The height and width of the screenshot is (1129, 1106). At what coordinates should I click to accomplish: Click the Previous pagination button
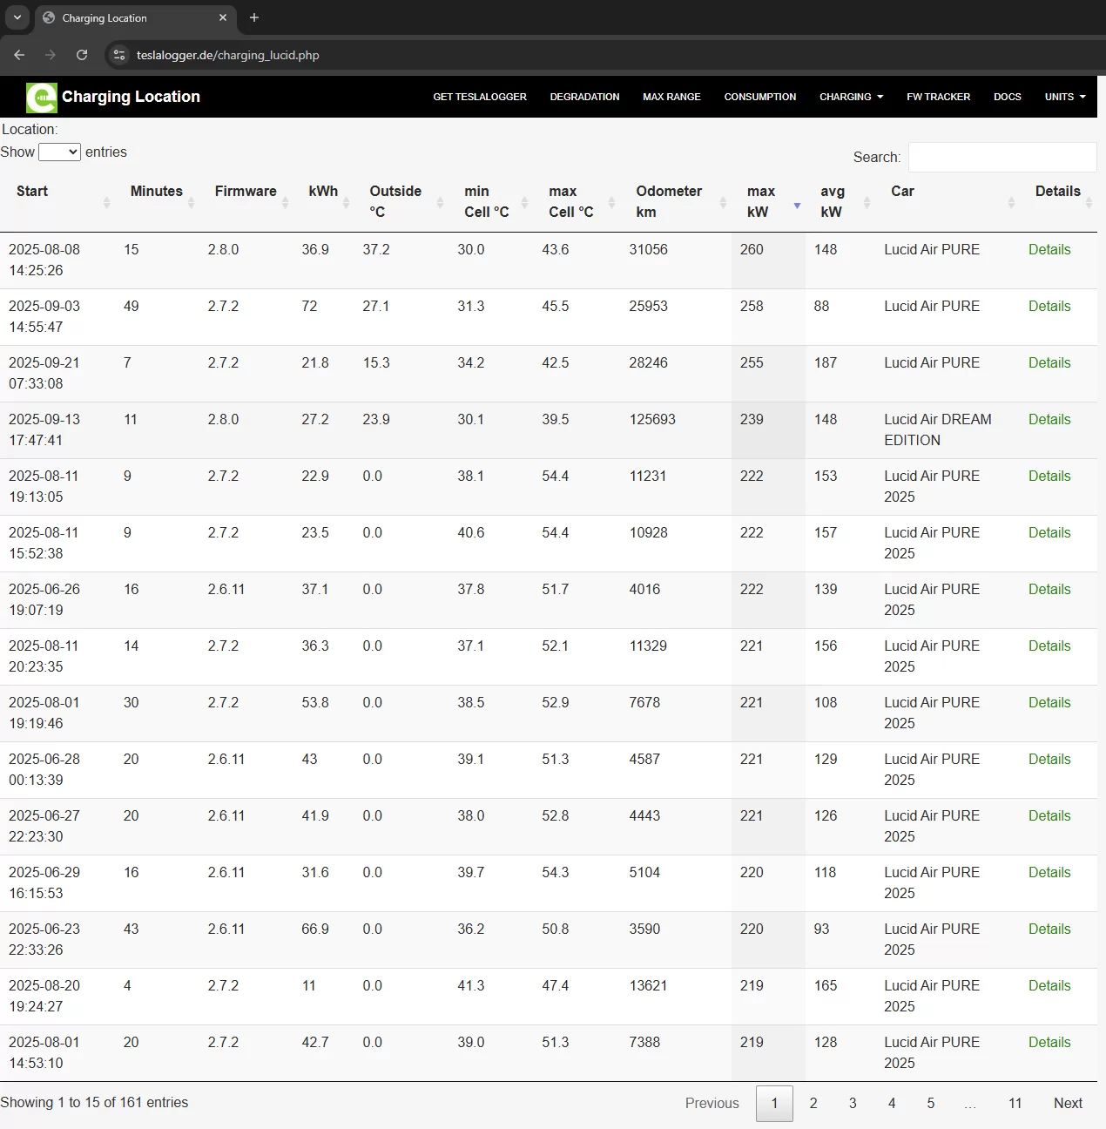click(x=711, y=1103)
